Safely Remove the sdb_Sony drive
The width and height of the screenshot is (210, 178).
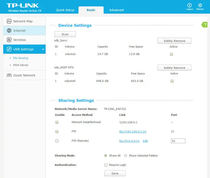[x=174, y=41]
